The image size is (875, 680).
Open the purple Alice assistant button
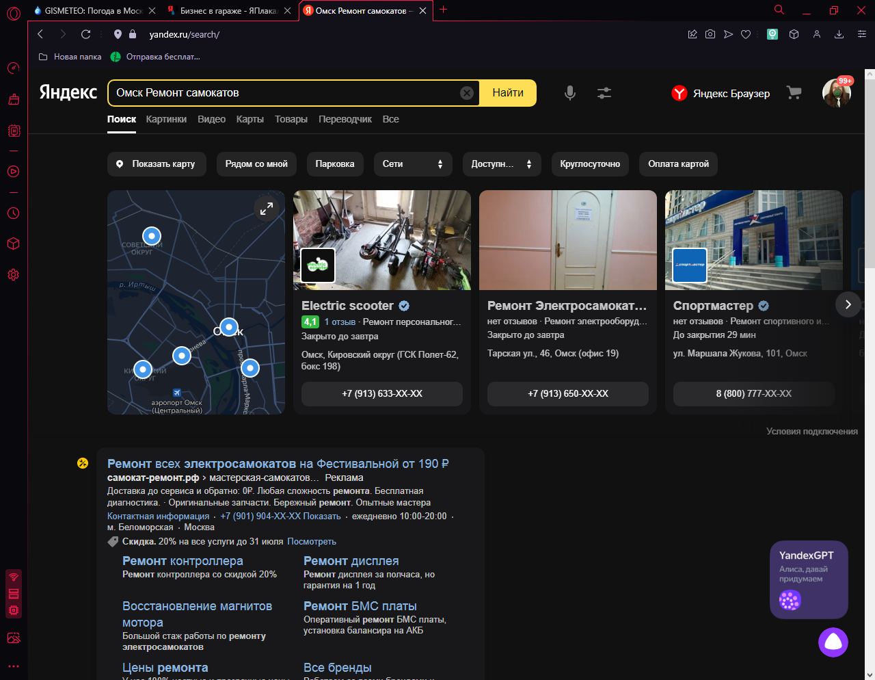(x=833, y=642)
